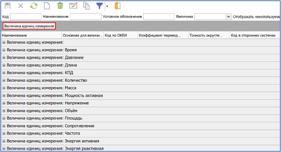Expand the Давление group row
281x152 pixels.
(x=4, y=58)
